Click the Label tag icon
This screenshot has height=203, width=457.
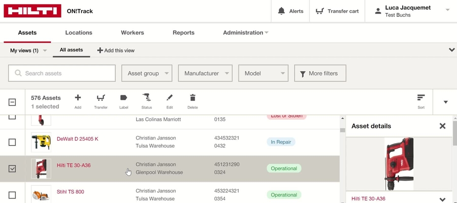click(123, 97)
